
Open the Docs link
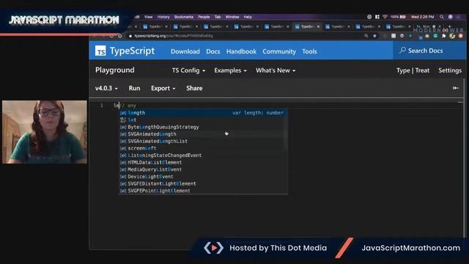[213, 51]
